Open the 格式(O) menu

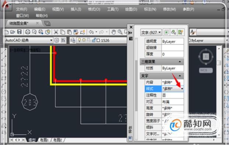tap(94, 9)
